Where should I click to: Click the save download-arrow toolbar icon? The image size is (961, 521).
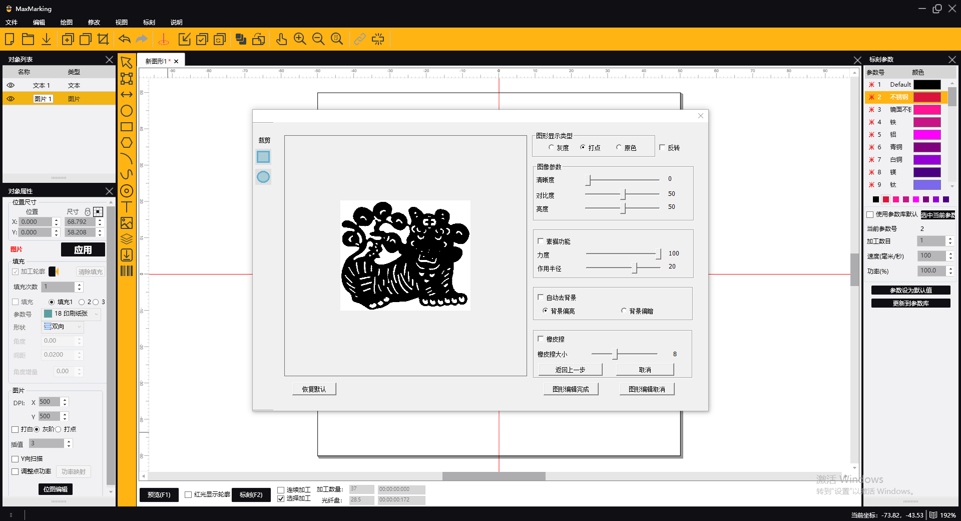[x=46, y=39]
